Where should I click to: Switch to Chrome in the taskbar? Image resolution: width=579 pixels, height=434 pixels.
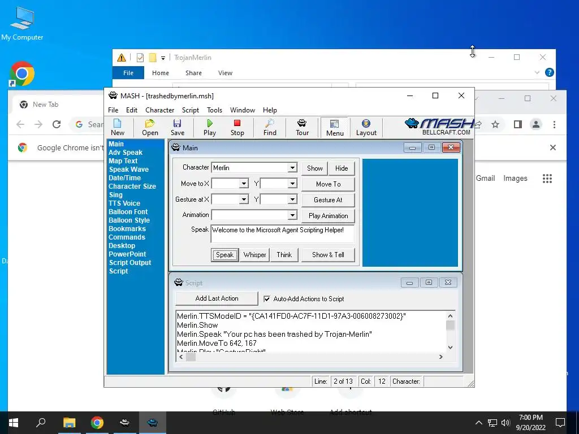(x=97, y=423)
